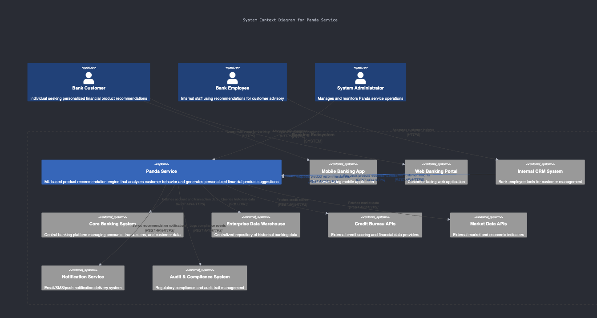This screenshot has height=318, width=597.
Task: Click the diagram title 'System Context Diagram for Panda Service'
Action: pos(290,20)
